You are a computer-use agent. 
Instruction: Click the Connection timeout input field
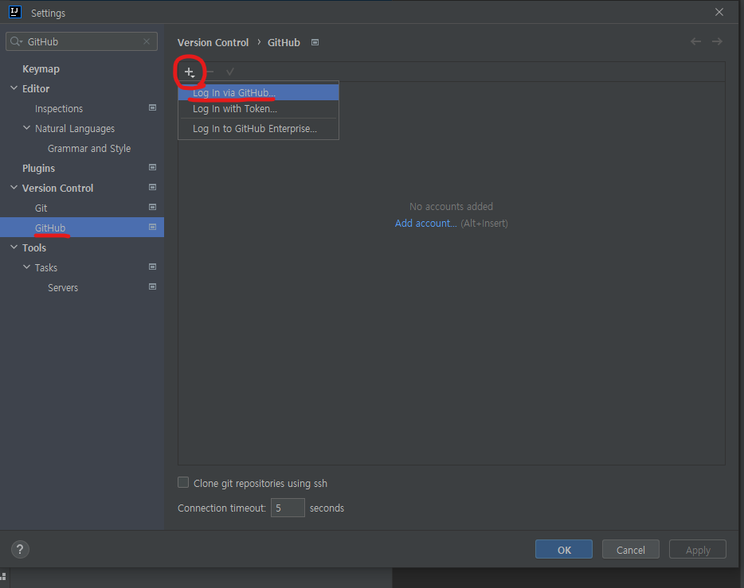click(288, 508)
